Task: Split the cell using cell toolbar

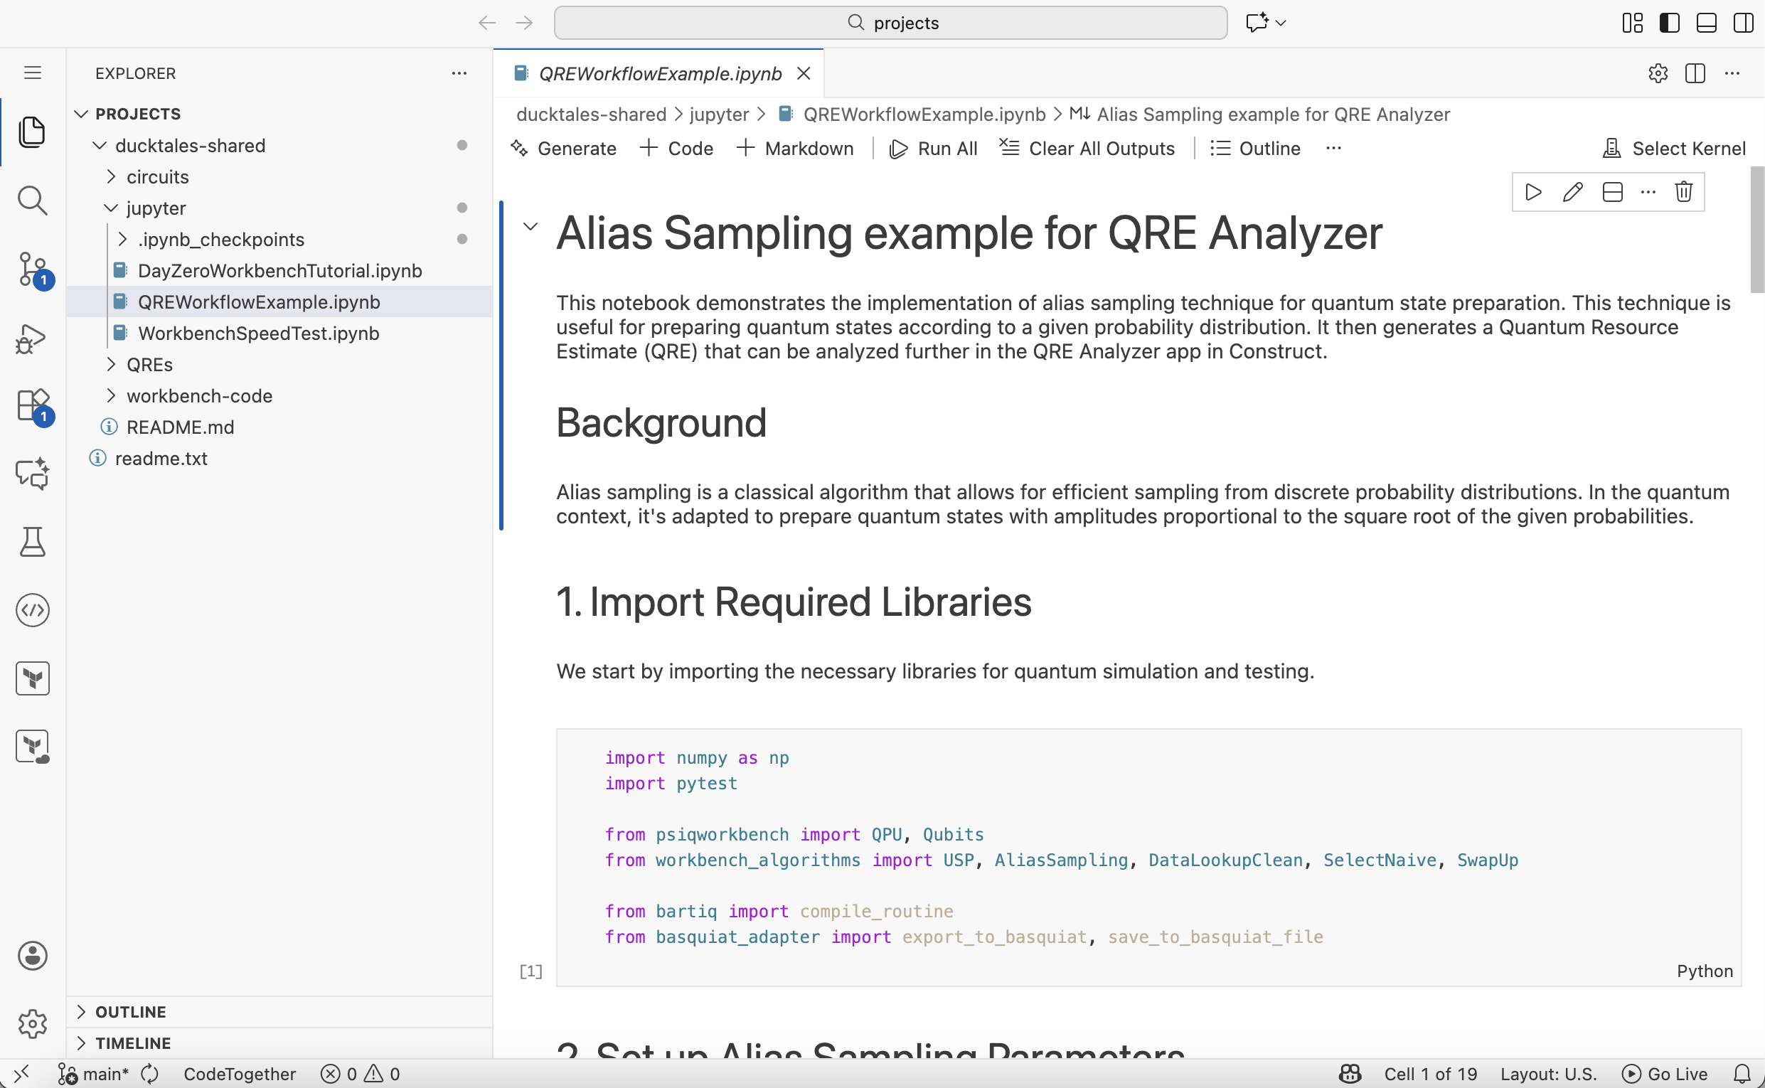Action: pos(1611,192)
